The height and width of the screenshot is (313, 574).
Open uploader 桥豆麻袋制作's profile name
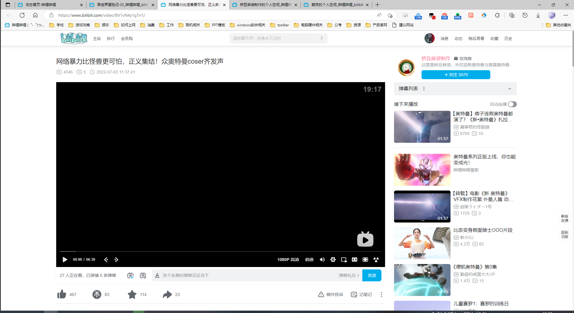click(436, 59)
